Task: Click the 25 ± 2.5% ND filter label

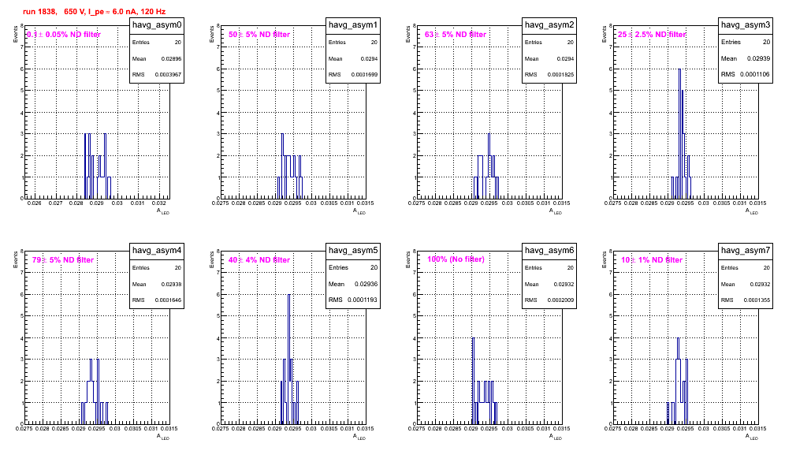Action: 652,35
